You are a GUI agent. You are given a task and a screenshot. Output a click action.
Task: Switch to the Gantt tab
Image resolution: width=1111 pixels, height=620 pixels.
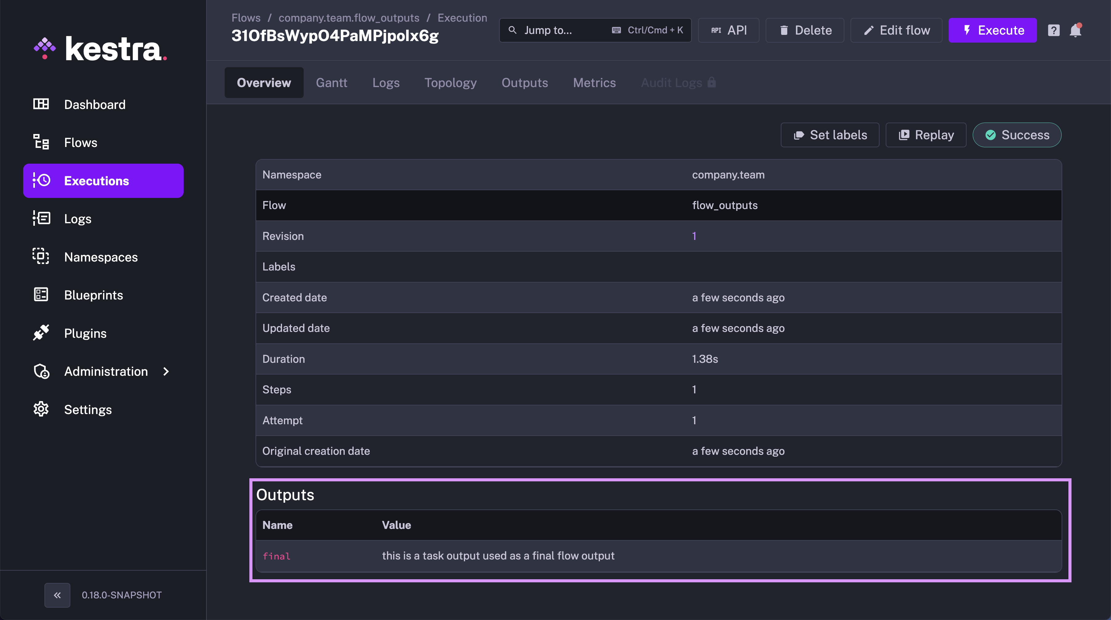pos(331,82)
